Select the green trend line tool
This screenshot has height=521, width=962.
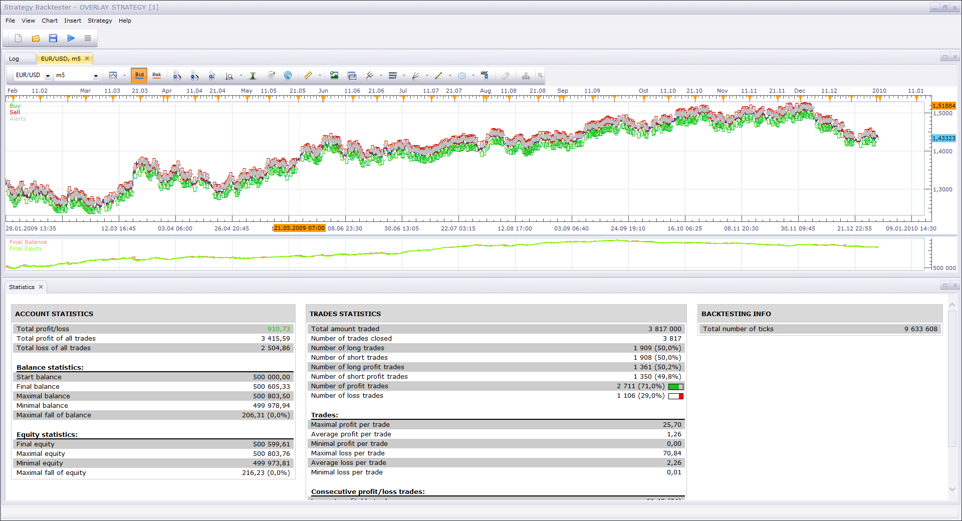(438, 76)
